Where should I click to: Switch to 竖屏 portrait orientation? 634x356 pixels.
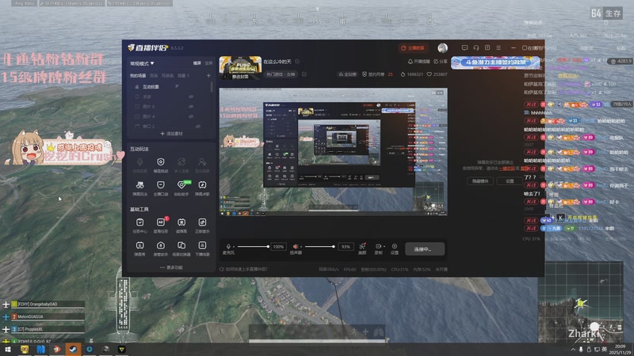pyautogui.click(x=208, y=63)
